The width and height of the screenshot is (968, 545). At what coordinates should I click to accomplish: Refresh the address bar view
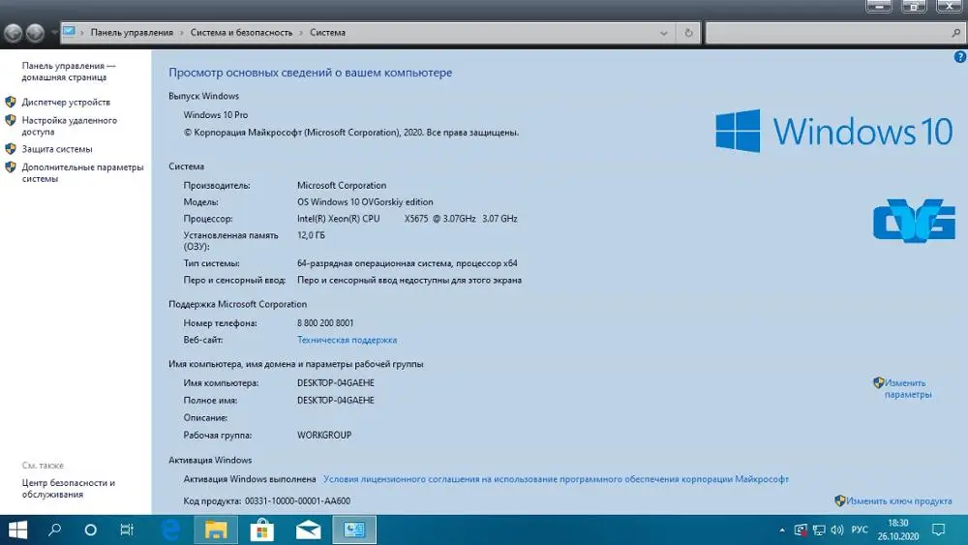[689, 33]
